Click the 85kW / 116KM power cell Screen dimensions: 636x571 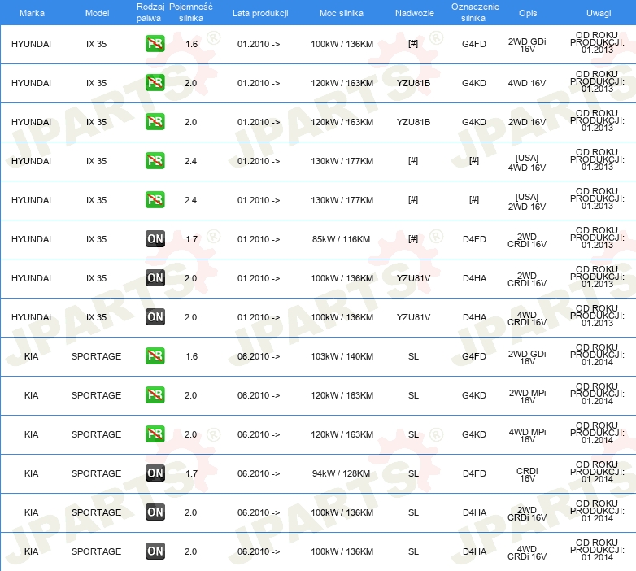click(x=342, y=239)
